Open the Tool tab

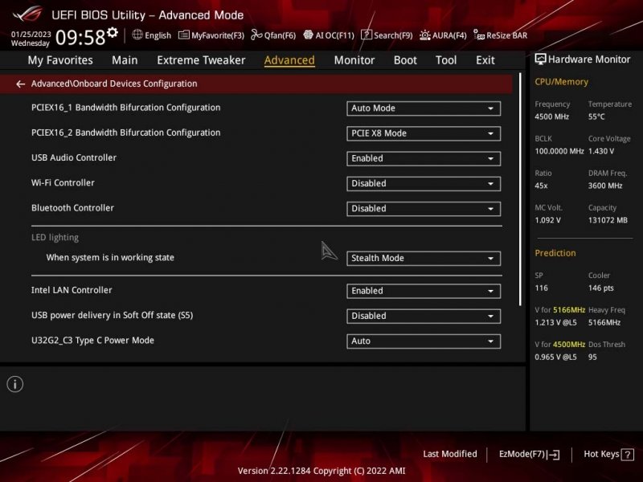(x=446, y=60)
